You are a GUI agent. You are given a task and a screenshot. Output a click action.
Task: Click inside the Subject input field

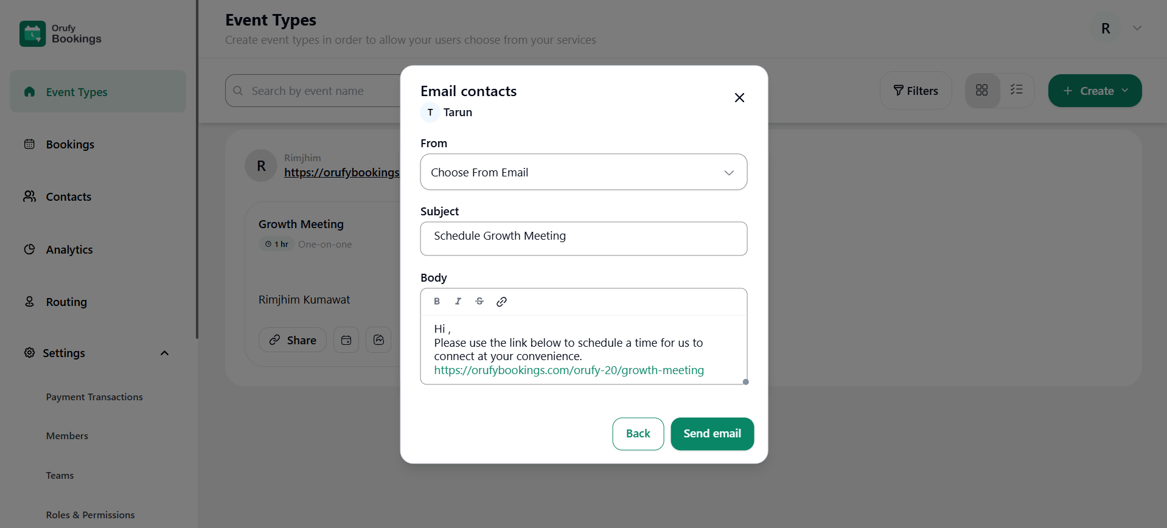point(583,238)
